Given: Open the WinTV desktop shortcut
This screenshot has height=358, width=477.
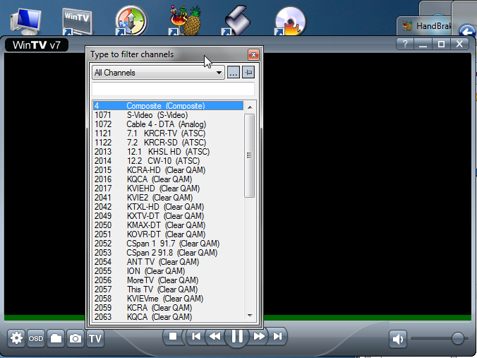Looking at the screenshot, I should tap(77, 21).
